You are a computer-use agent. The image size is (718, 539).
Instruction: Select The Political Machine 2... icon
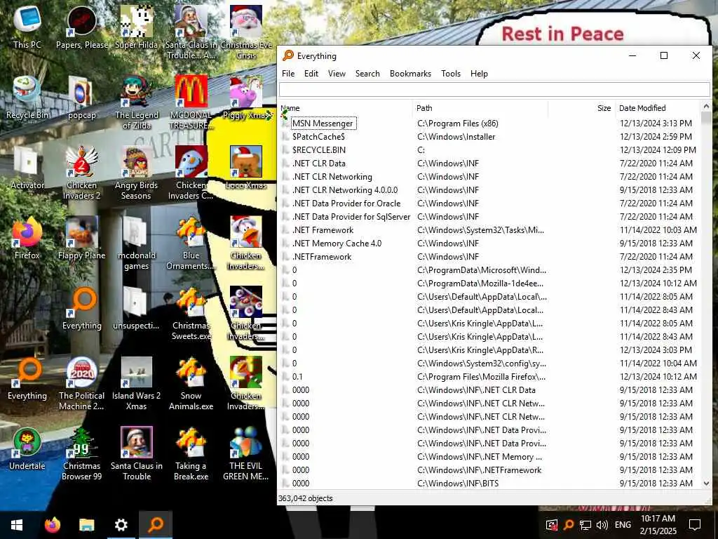tap(82, 383)
